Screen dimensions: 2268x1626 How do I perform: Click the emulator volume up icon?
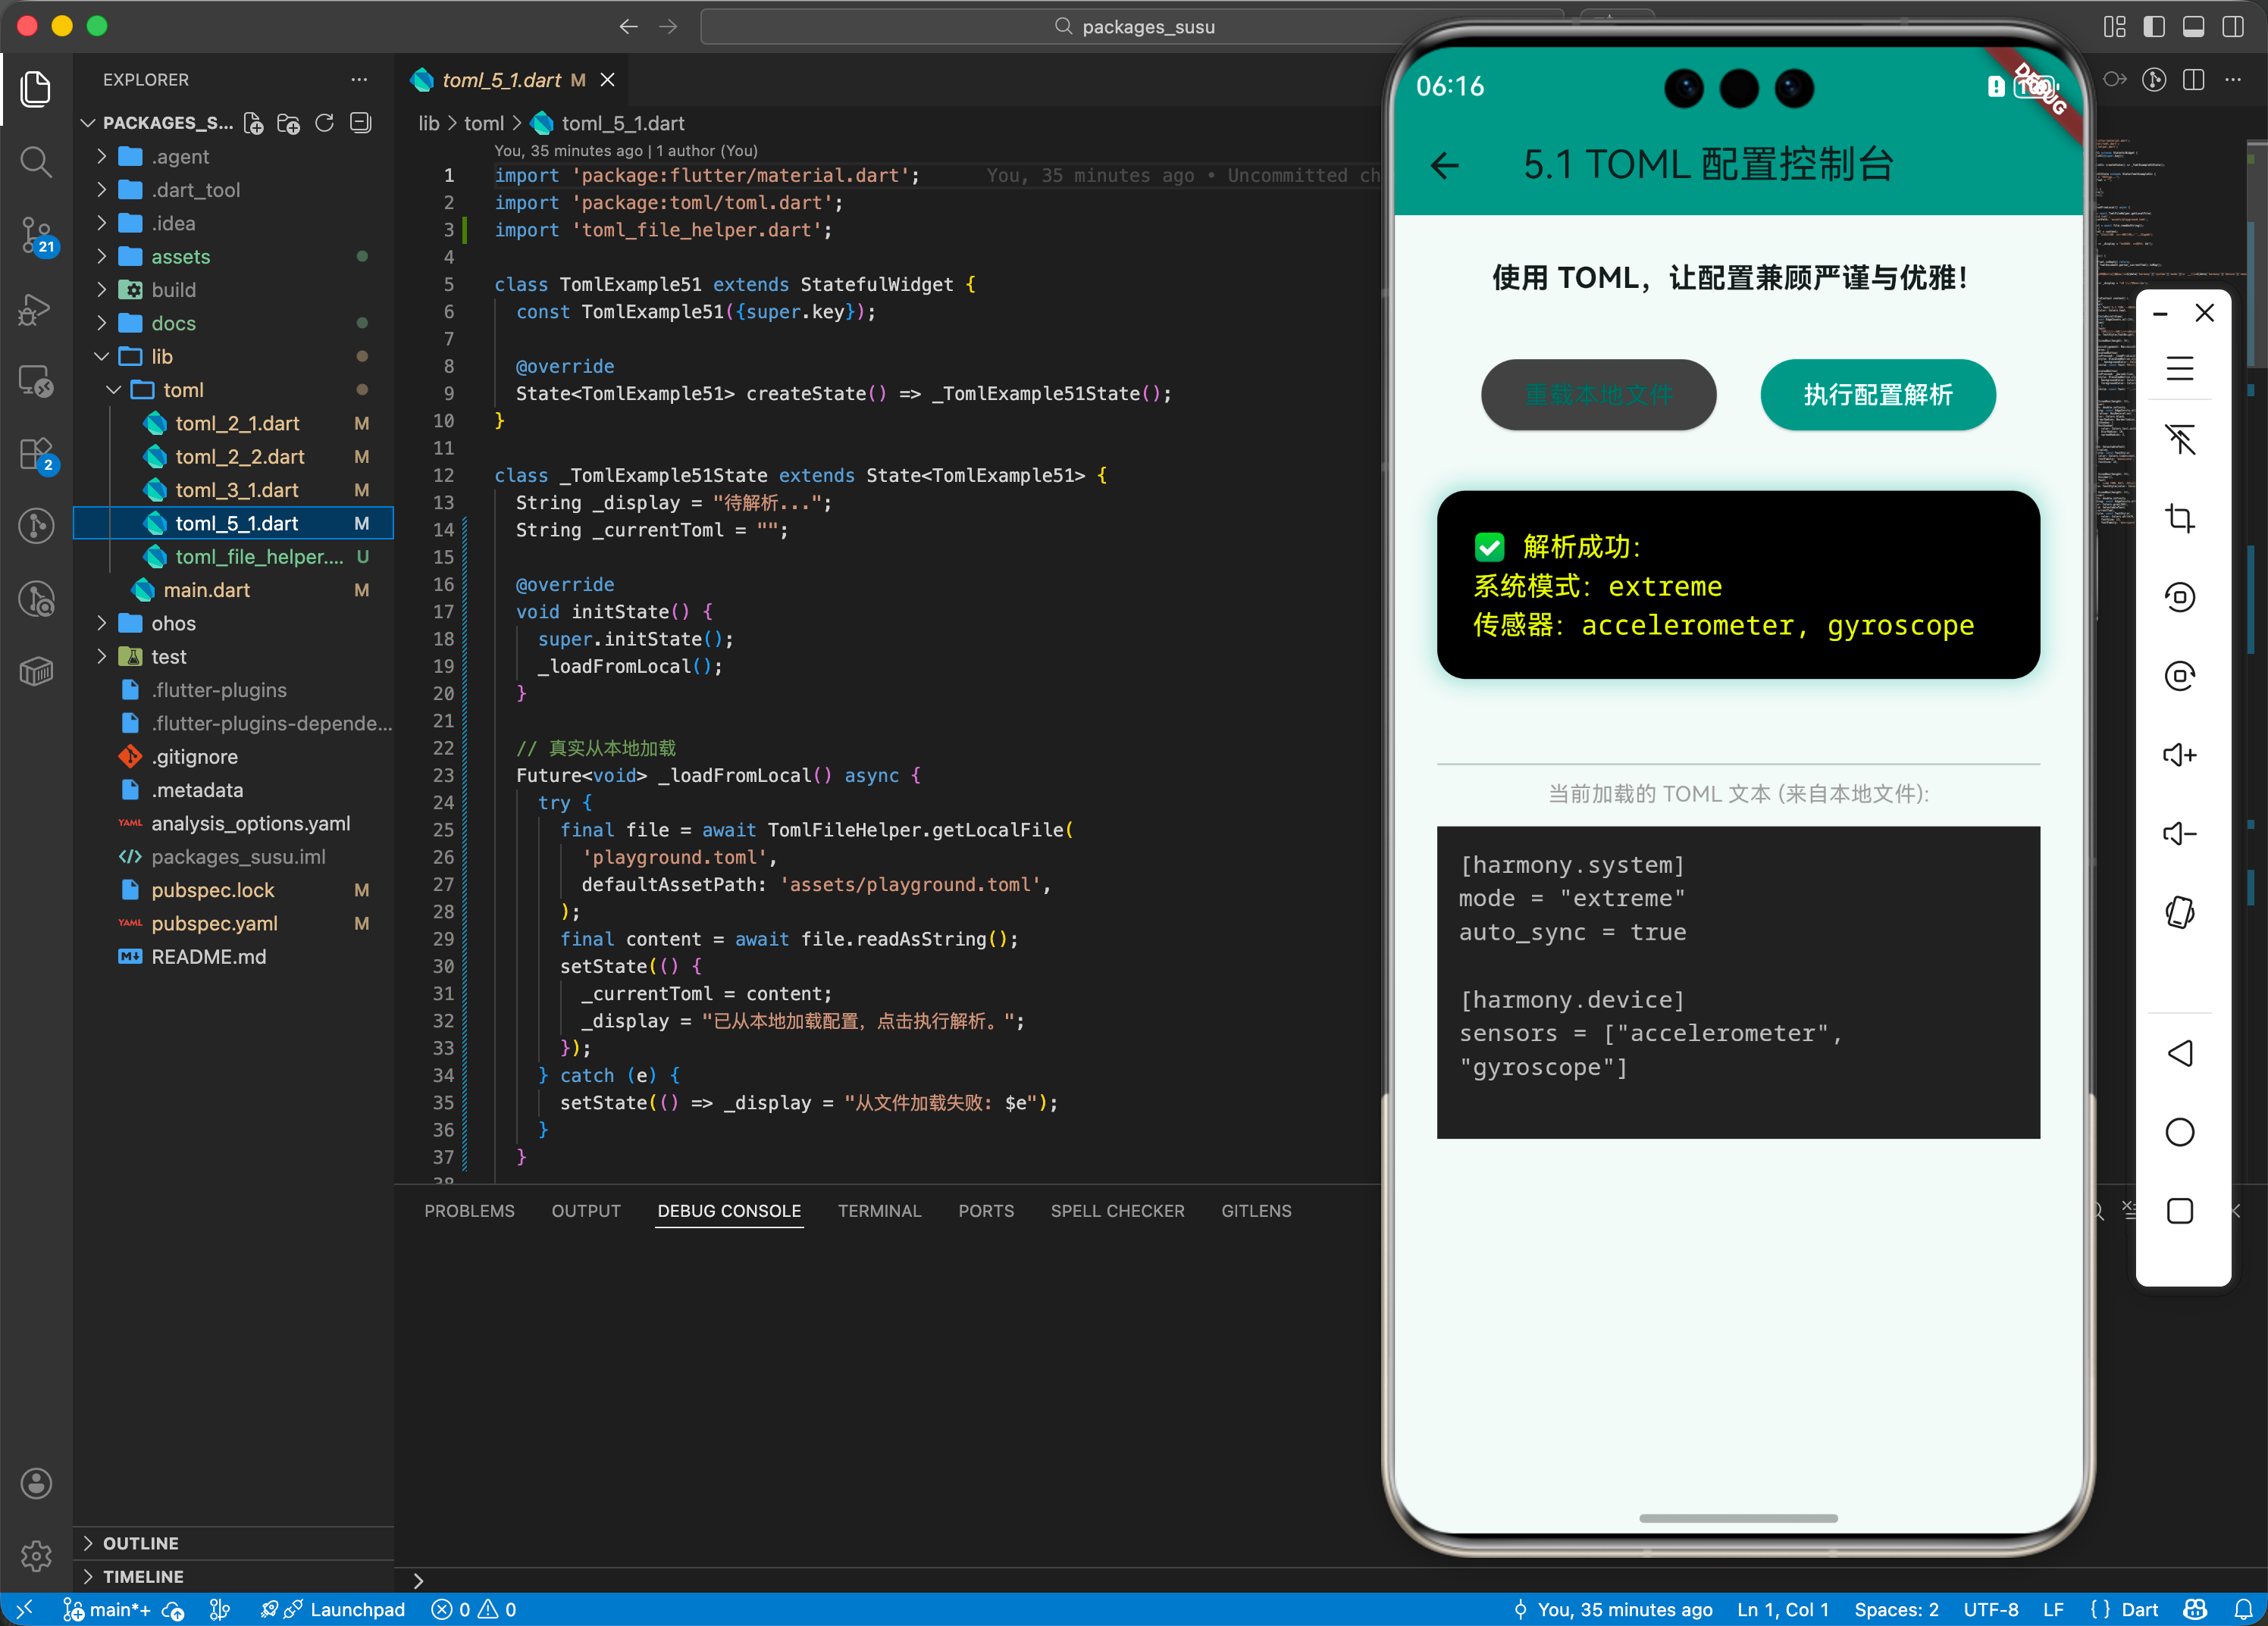[x=2179, y=755]
